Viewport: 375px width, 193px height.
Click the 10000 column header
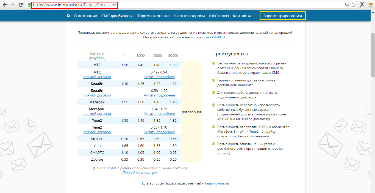pos(157,56)
